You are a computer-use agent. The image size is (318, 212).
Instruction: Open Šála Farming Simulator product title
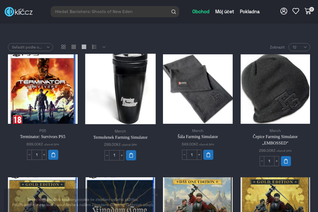[198, 137]
